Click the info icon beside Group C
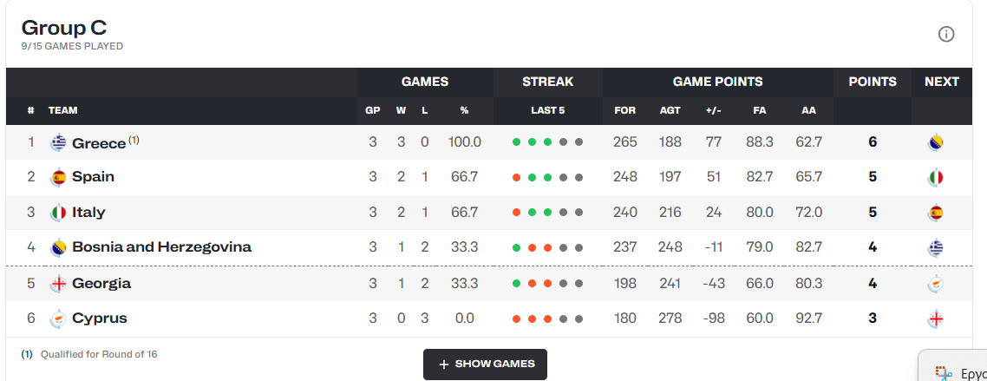Viewport: 987px width, 381px height. click(x=946, y=34)
